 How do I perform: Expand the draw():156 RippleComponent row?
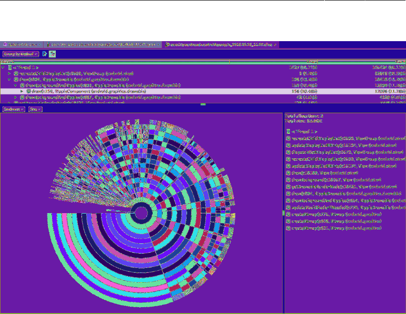pyautogui.click(x=22, y=91)
